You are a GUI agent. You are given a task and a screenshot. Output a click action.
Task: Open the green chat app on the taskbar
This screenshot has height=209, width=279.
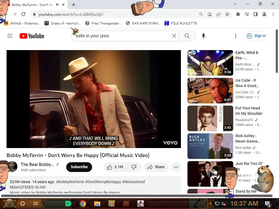click(x=68, y=204)
